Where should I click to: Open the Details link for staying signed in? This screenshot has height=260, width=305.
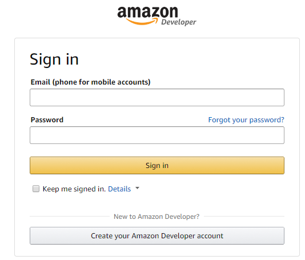point(119,189)
